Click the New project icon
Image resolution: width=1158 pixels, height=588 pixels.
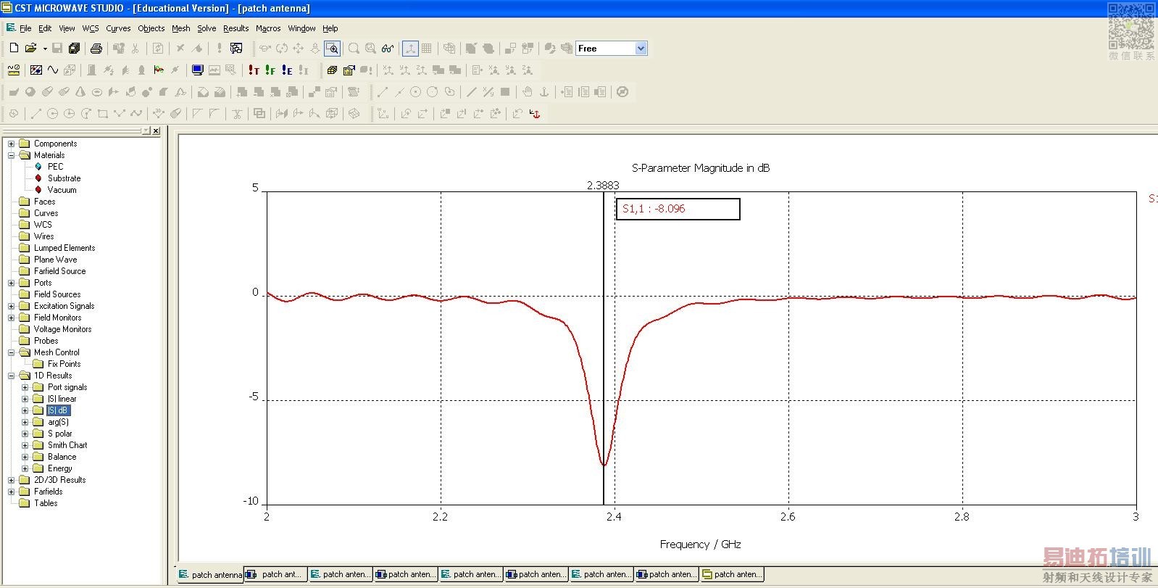14,49
